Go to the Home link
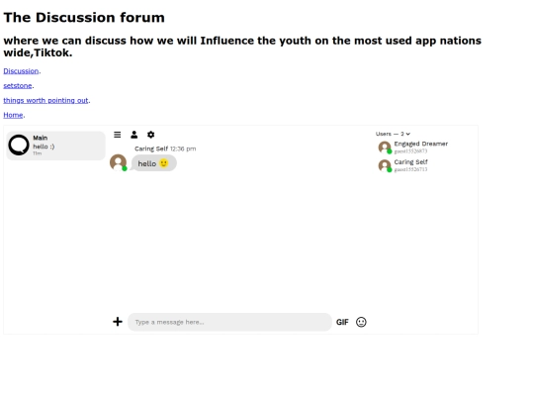 [13, 115]
